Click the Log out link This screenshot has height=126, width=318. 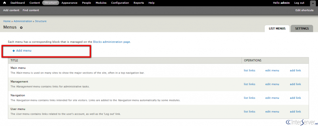[x=299, y=3]
